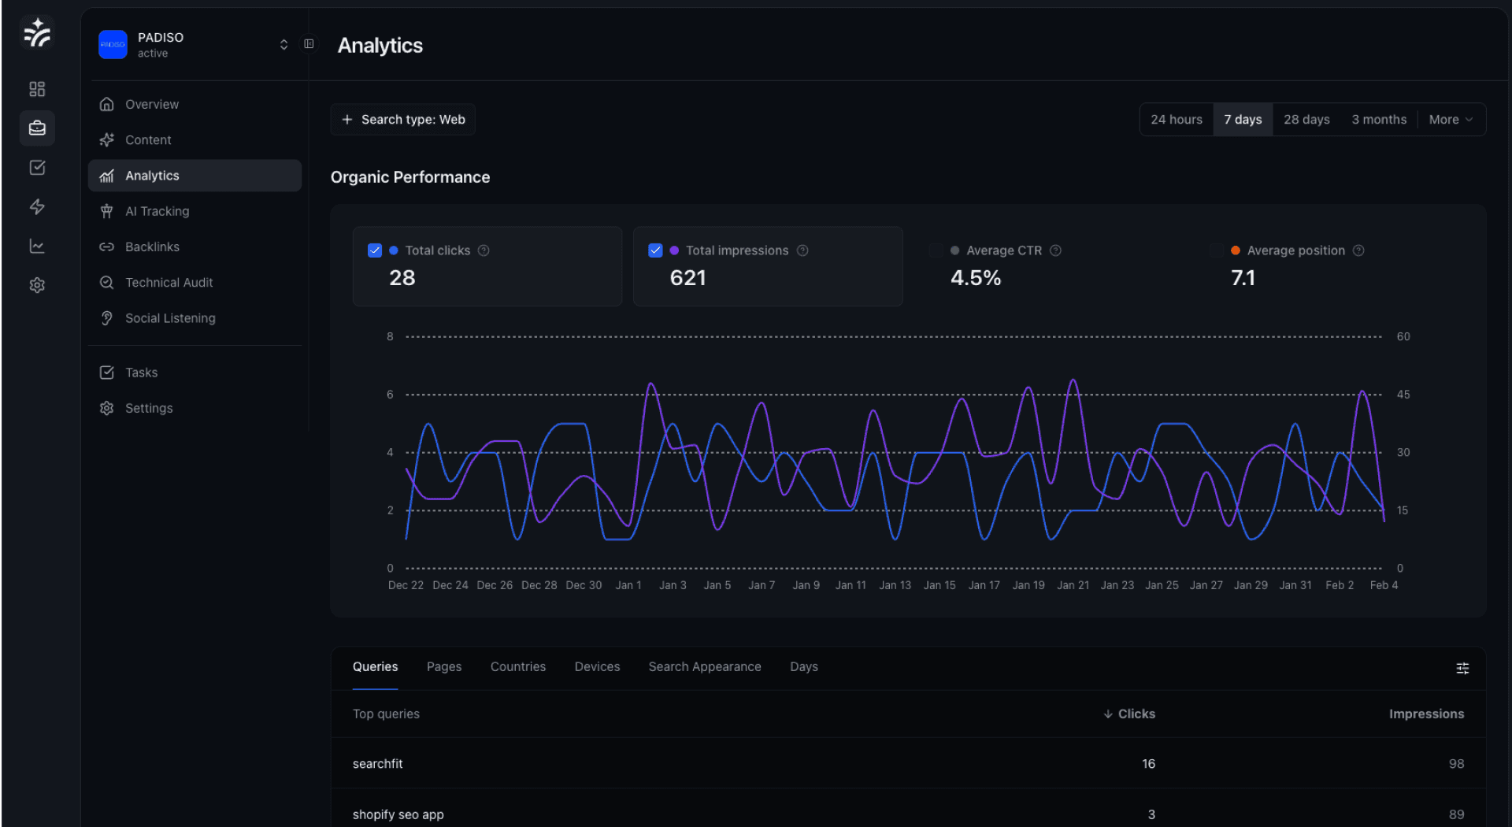Click help icon next to Average position
Viewport: 1512px width, 827px height.
click(x=1358, y=250)
